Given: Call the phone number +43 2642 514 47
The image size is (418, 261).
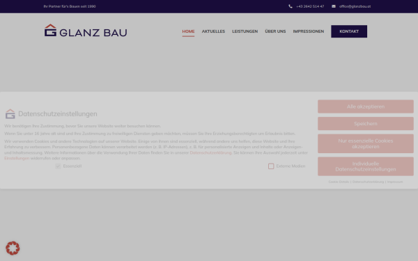Looking at the screenshot, I should [310, 6].
